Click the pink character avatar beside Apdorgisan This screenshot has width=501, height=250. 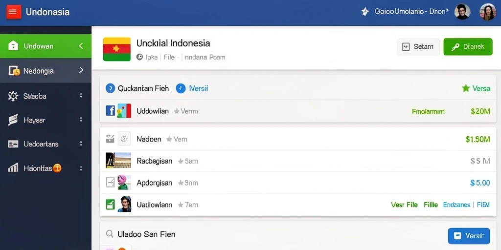click(124, 183)
